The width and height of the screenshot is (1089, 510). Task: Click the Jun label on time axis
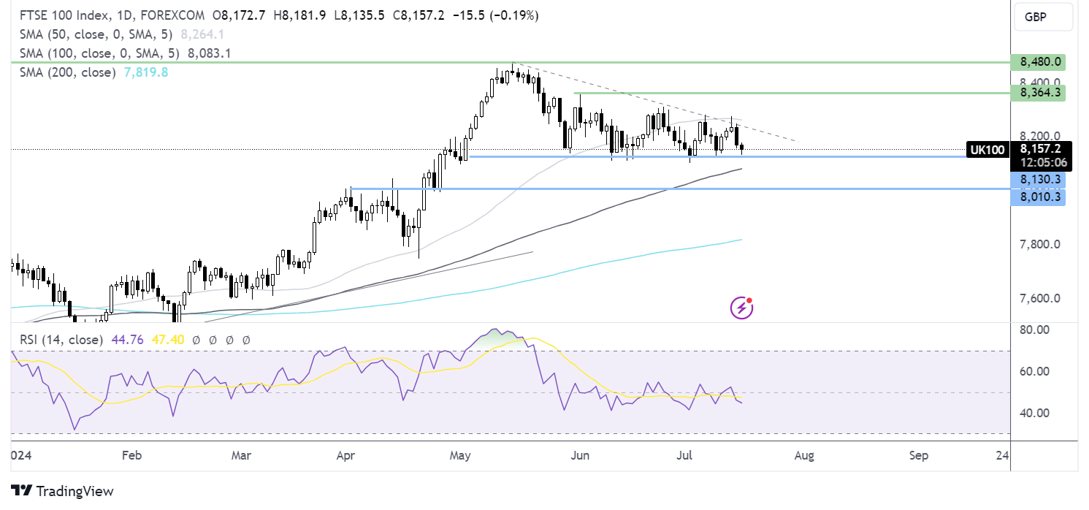(578, 456)
